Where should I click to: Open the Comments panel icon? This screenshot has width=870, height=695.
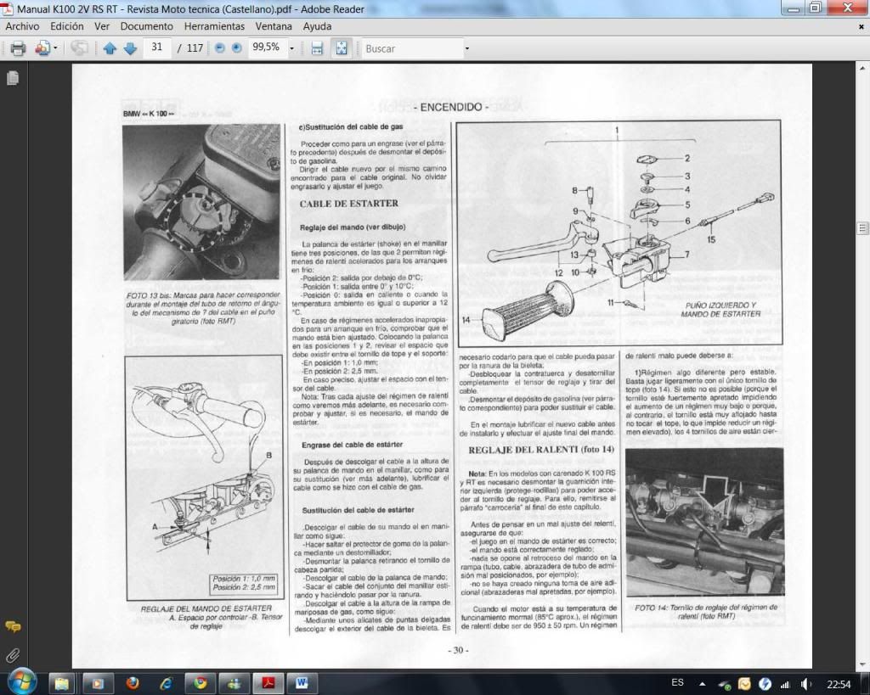[x=13, y=627]
